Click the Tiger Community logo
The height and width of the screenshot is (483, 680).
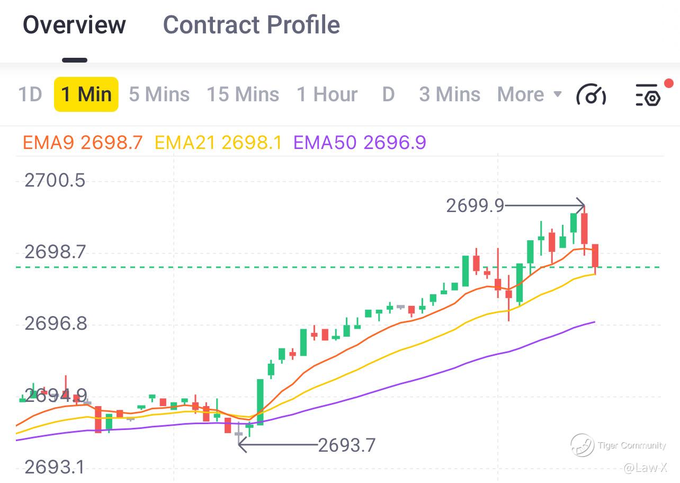tap(582, 445)
